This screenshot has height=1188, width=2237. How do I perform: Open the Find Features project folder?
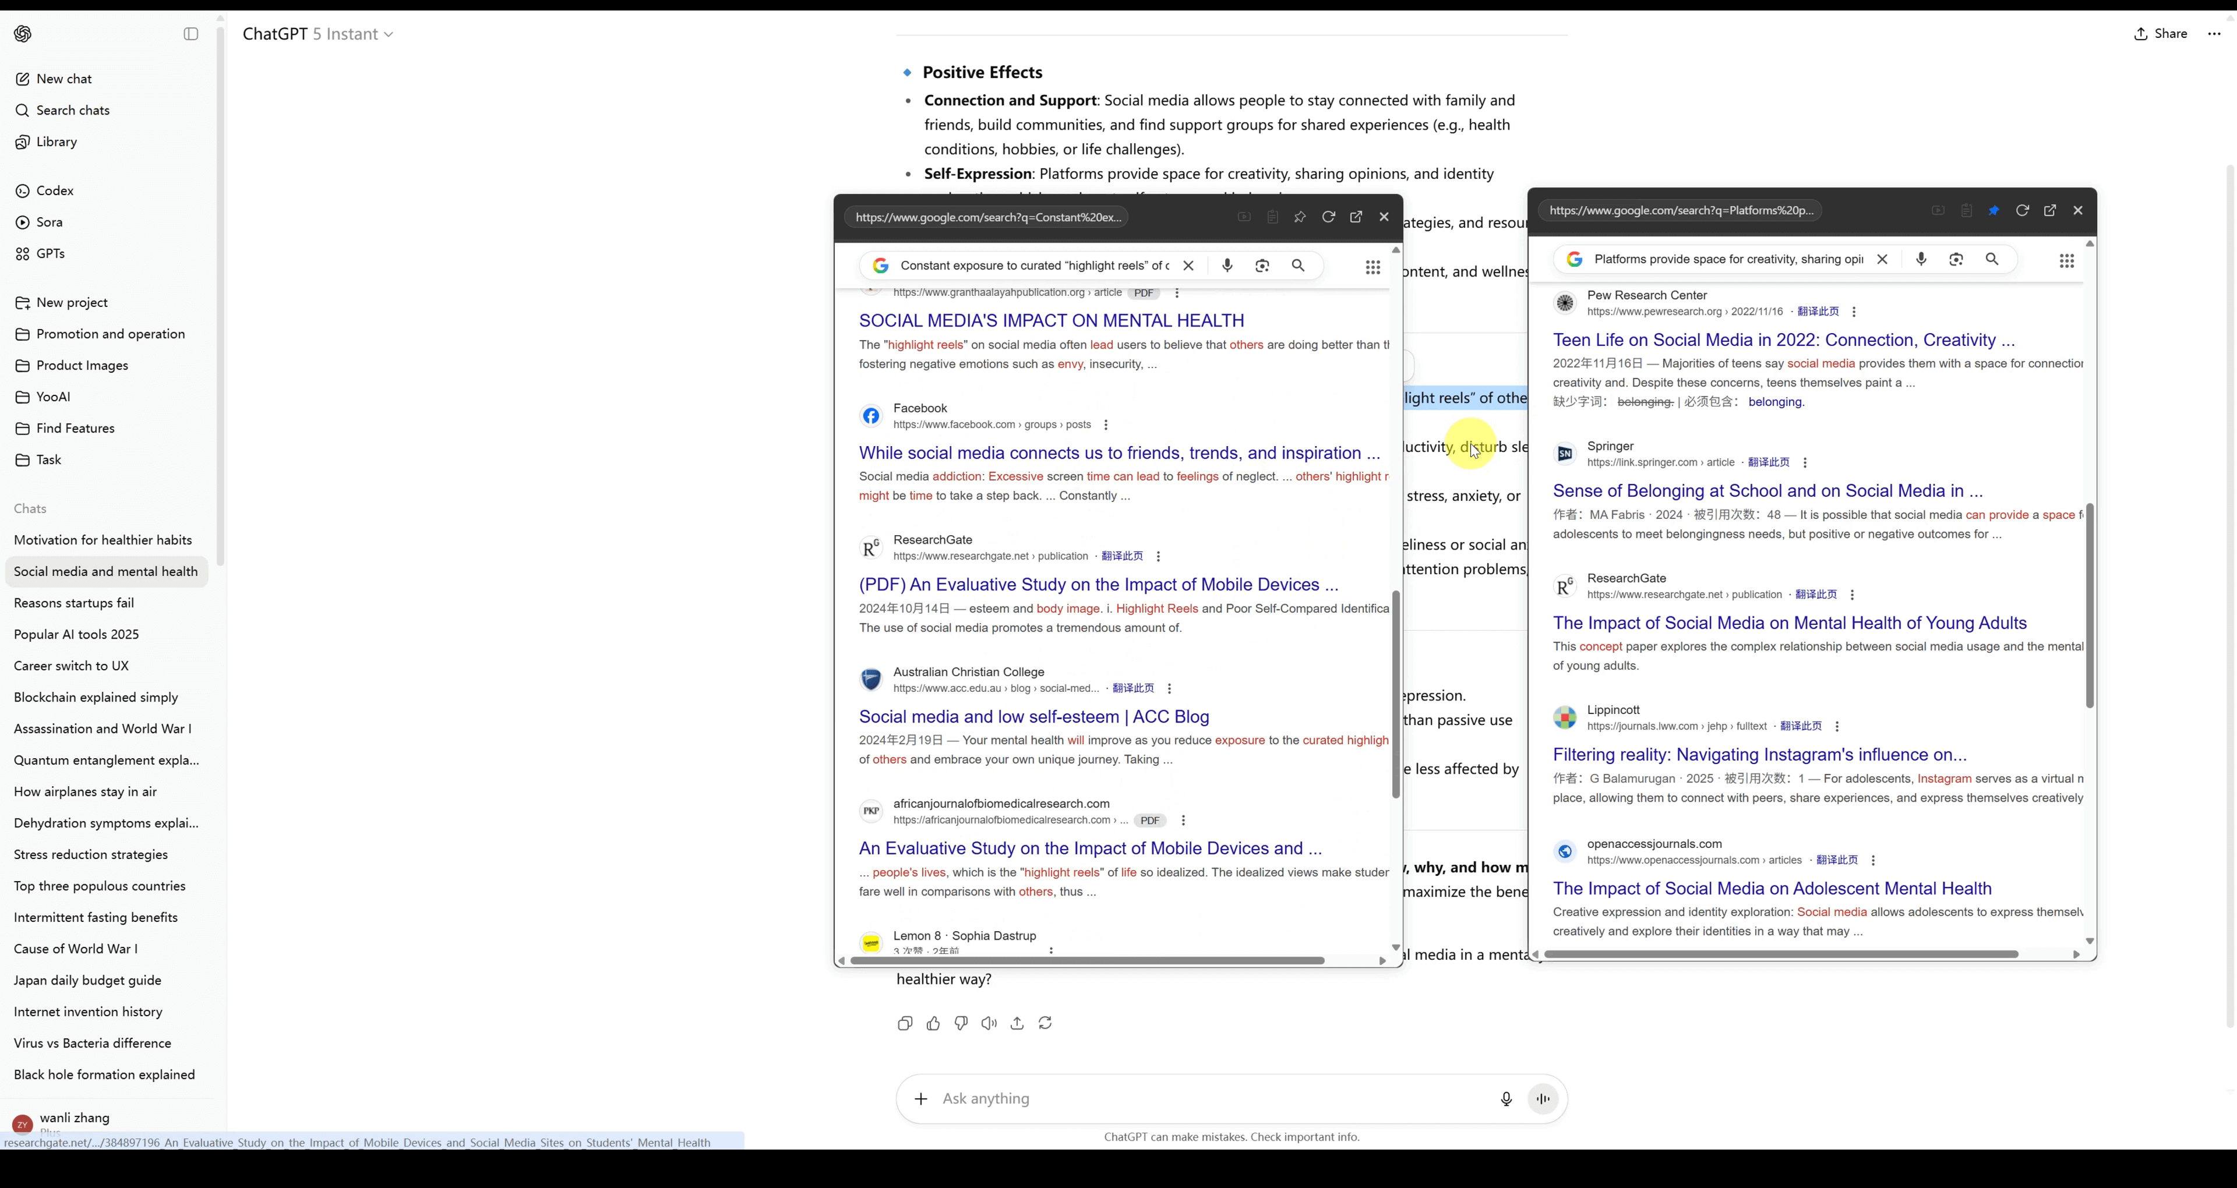pos(64,428)
